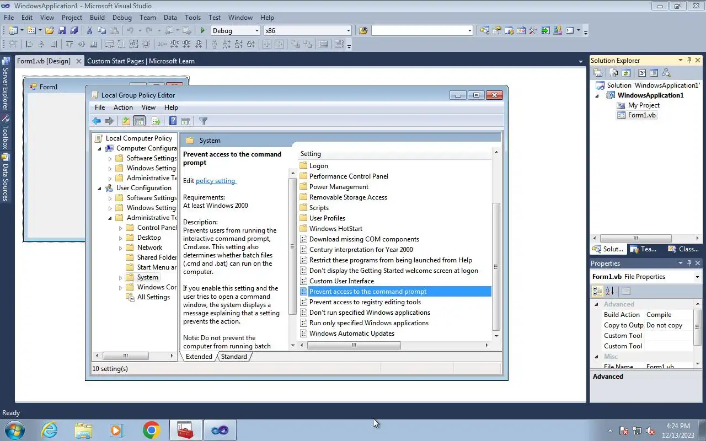Show categorized properties view button
This screenshot has width=706, height=441.
tap(597, 291)
